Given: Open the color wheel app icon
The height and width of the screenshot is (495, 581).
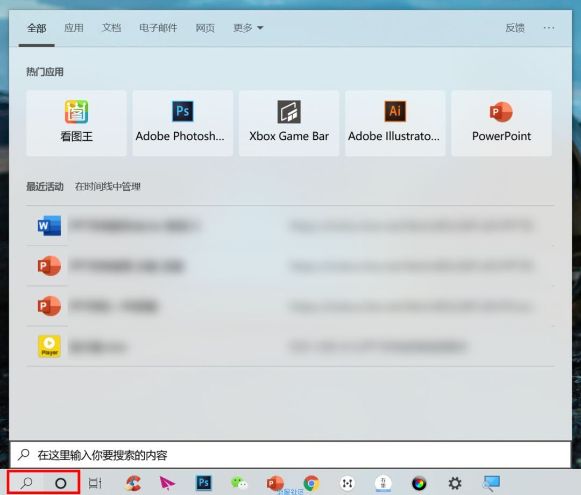Looking at the screenshot, I should (419, 483).
